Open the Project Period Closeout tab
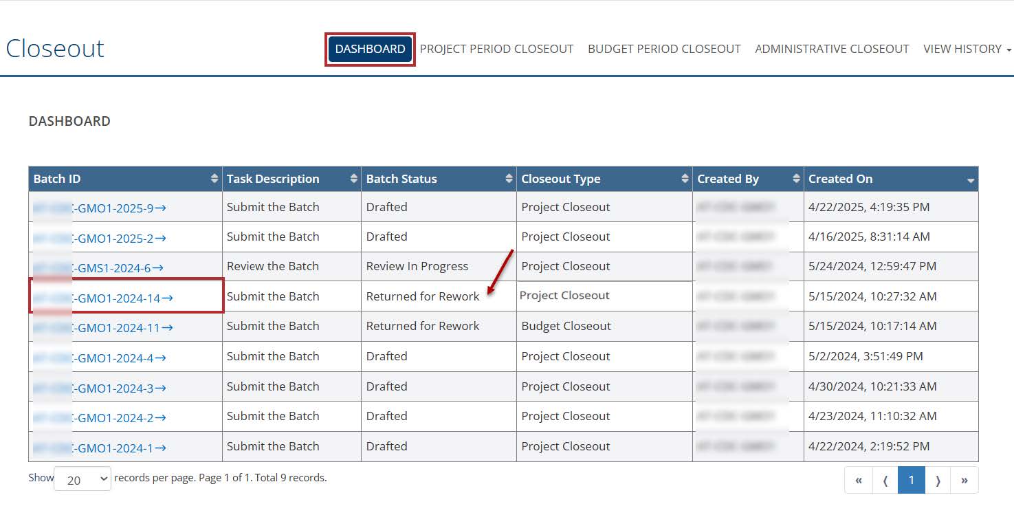The height and width of the screenshot is (515, 1014). pyautogui.click(x=496, y=49)
